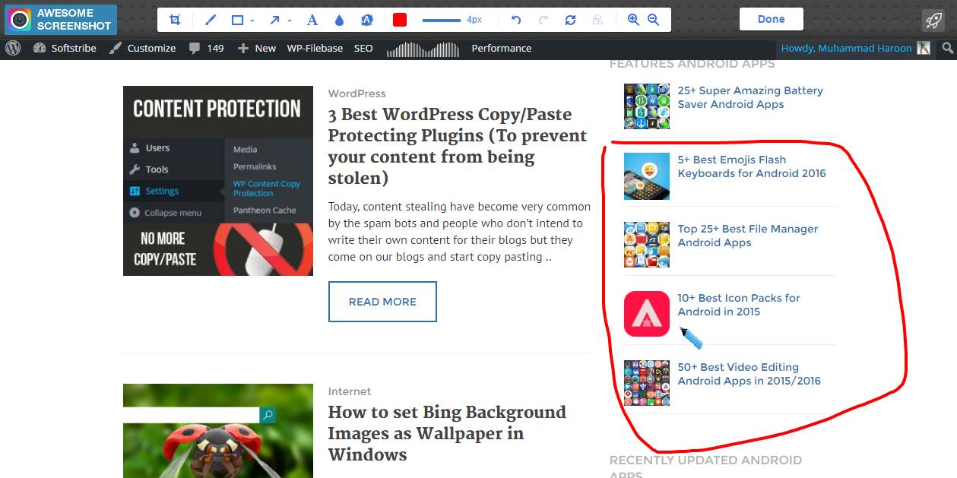Open the 10+ Best Icon Packs link
957x478 pixels.
click(738, 305)
